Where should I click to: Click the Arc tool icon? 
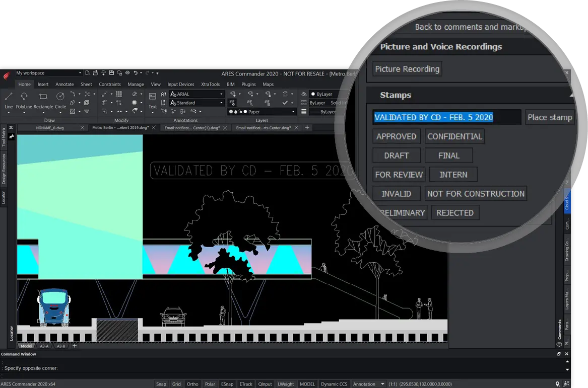click(73, 94)
